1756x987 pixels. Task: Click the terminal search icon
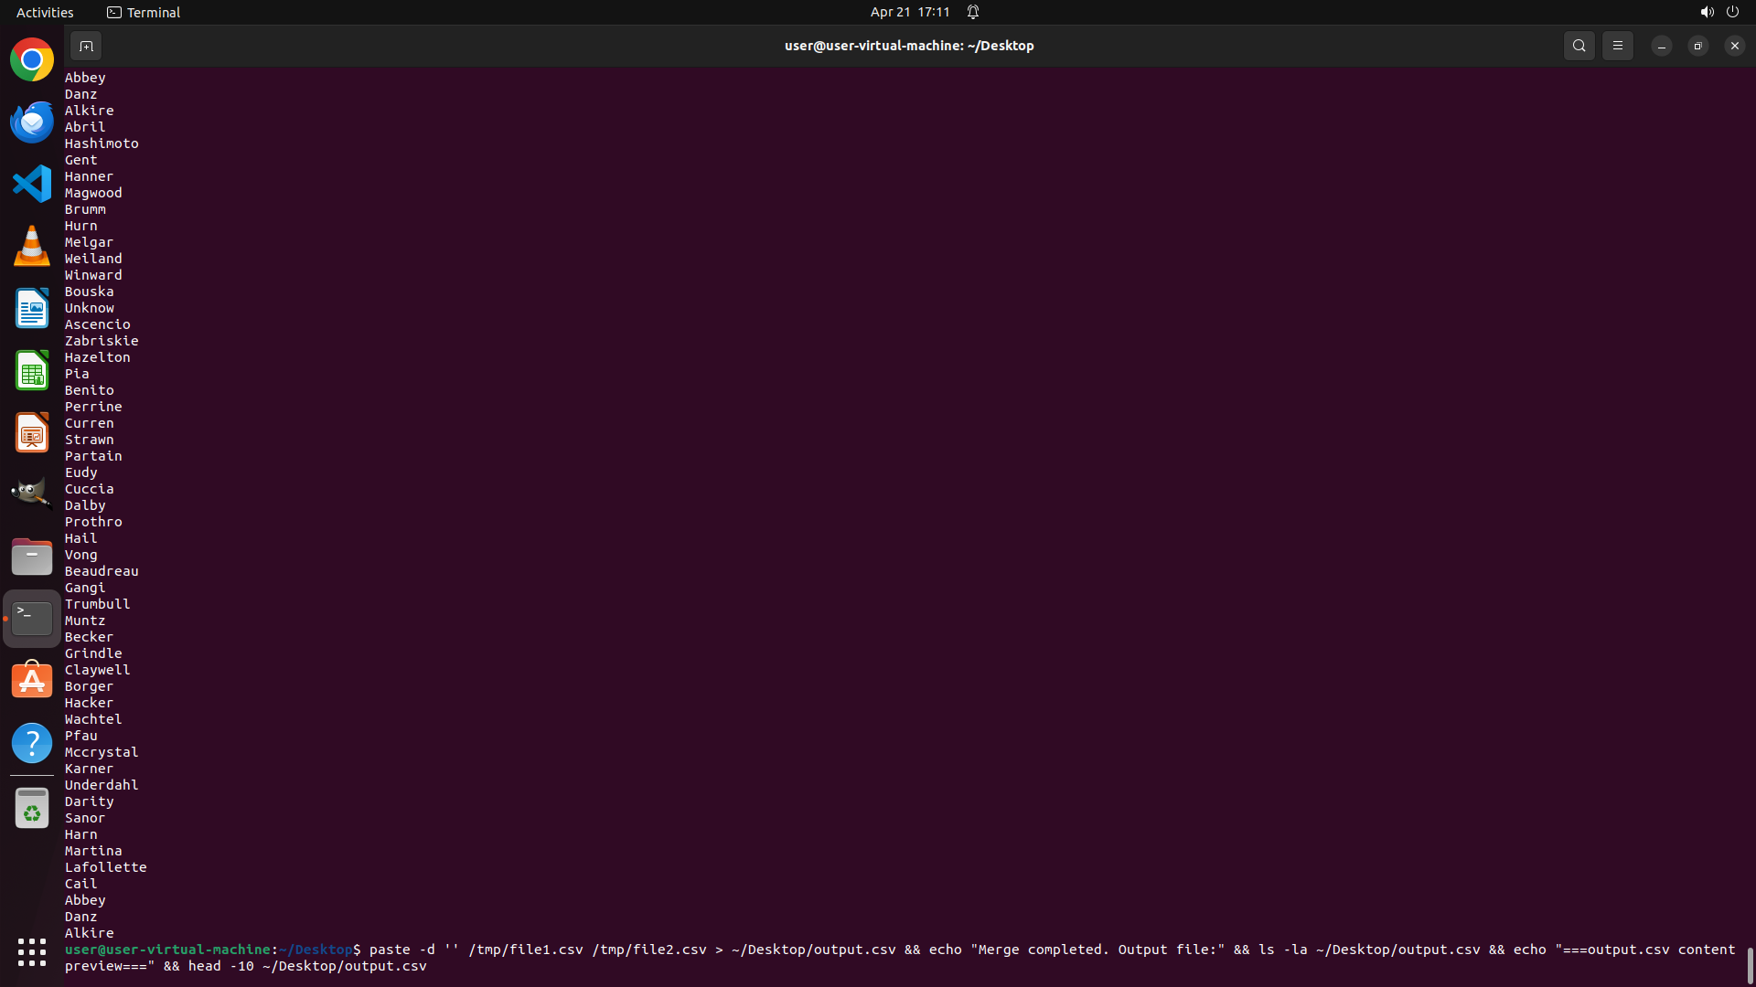[1579, 46]
